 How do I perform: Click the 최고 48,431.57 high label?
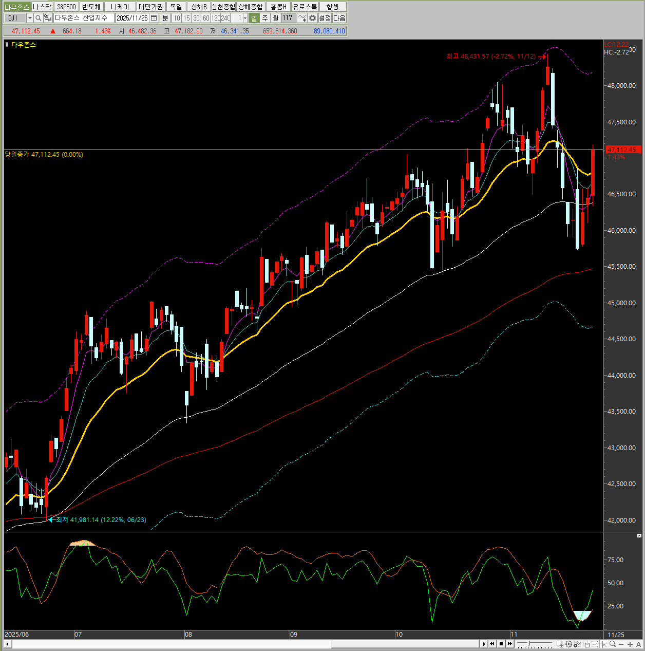point(491,57)
